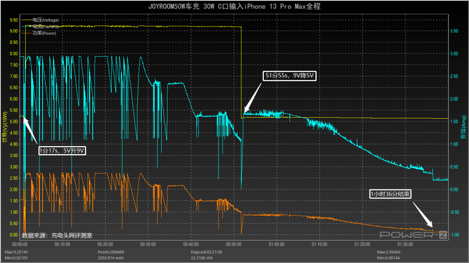
Task: Select the Max:2.9549A status value
Action: click(x=389, y=252)
